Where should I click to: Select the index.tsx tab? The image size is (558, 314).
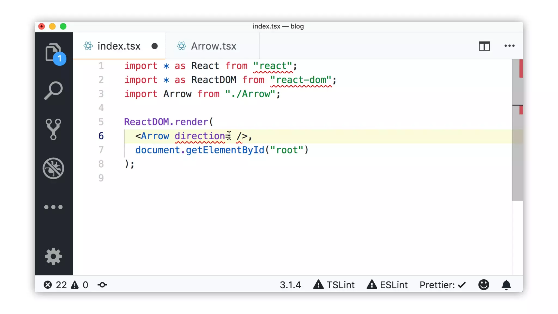coord(119,46)
